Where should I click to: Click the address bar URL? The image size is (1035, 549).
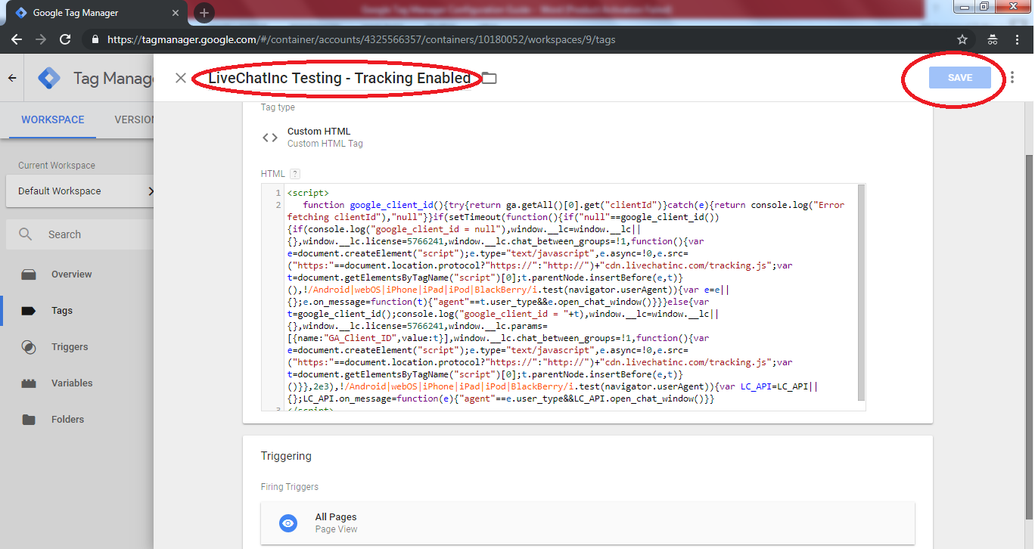[x=361, y=39]
